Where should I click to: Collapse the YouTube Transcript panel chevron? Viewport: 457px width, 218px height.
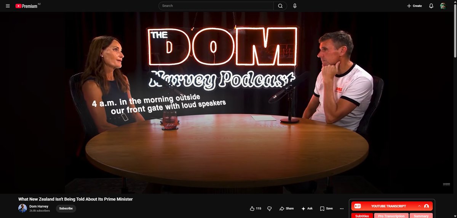(419, 206)
